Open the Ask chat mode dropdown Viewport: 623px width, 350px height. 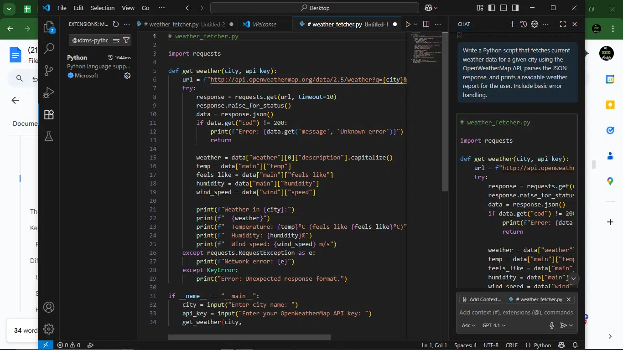(x=468, y=325)
